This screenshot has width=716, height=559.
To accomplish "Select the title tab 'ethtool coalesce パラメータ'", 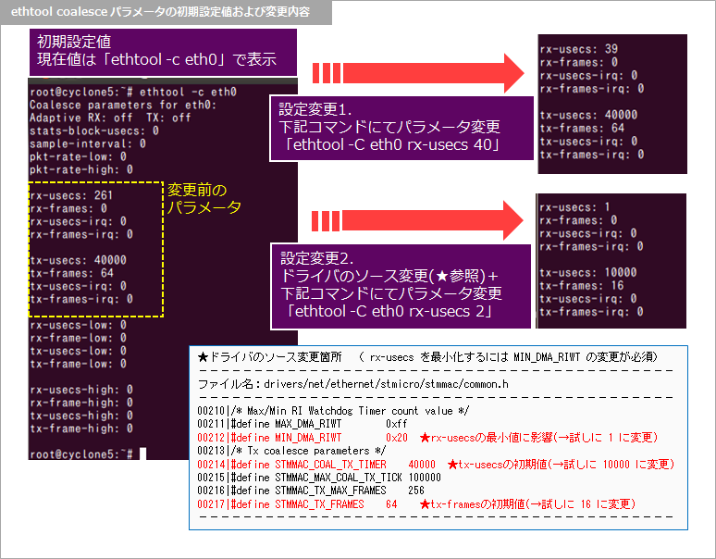I will [x=161, y=13].
